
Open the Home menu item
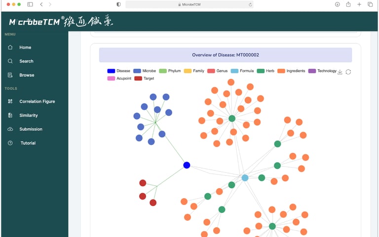pyautogui.click(x=25, y=47)
